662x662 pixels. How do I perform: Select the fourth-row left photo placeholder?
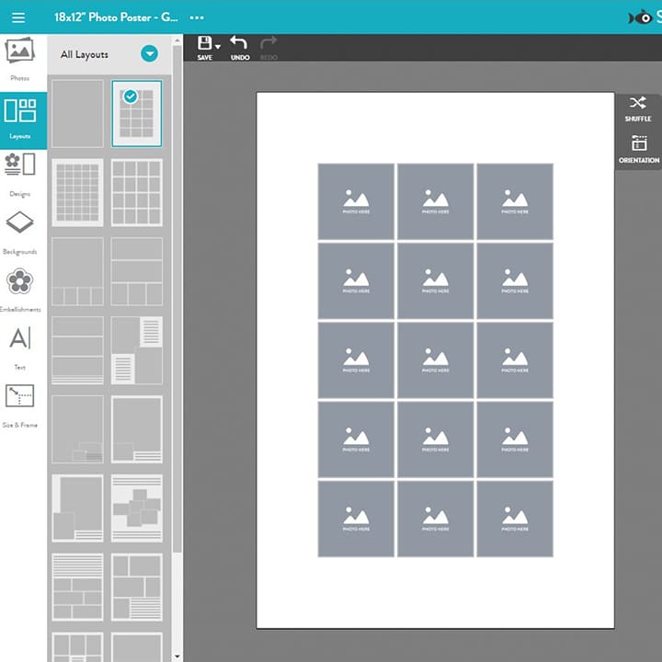pyautogui.click(x=356, y=439)
